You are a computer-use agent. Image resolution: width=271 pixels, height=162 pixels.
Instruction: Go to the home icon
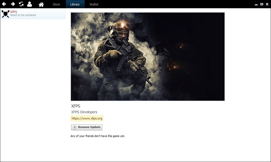[x=41, y=4]
